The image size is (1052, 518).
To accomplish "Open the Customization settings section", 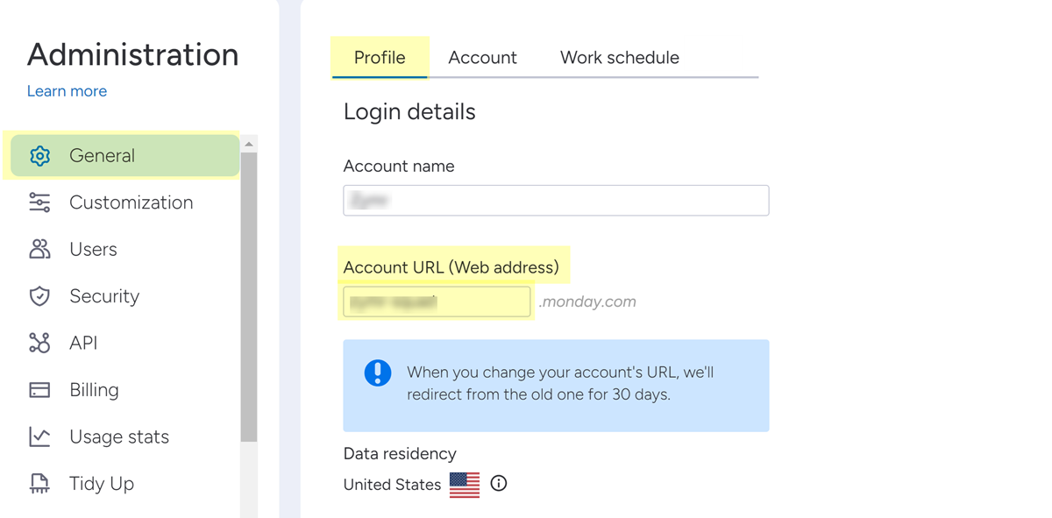I will 131,202.
